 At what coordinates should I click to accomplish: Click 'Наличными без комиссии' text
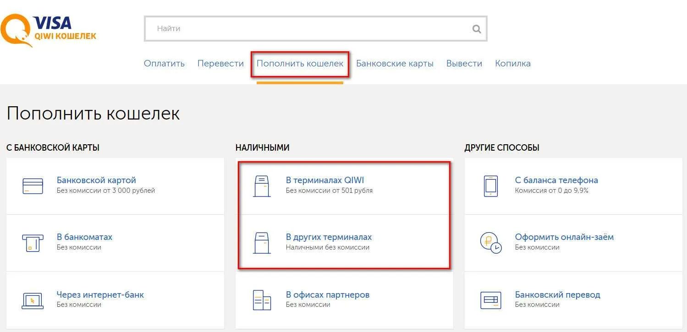click(x=328, y=247)
